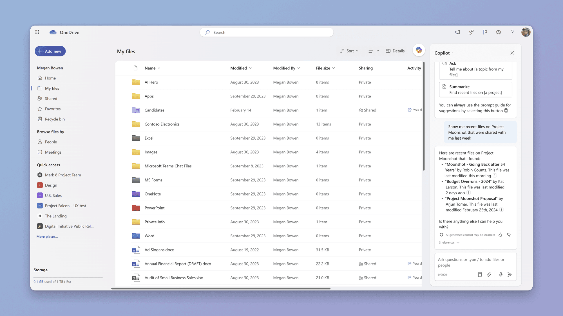This screenshot has width=563, height=316.
Task: Click the OneNote folder icon
Action: point(136,194)
